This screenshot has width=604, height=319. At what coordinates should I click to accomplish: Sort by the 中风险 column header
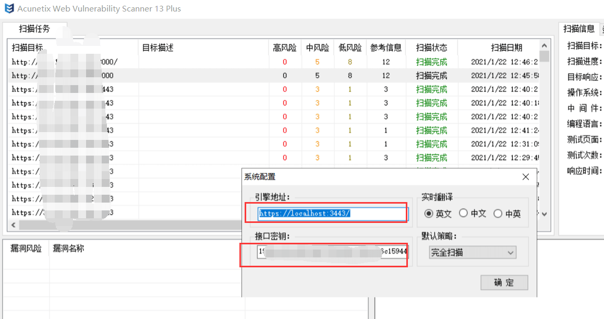[x=317, y=48]
